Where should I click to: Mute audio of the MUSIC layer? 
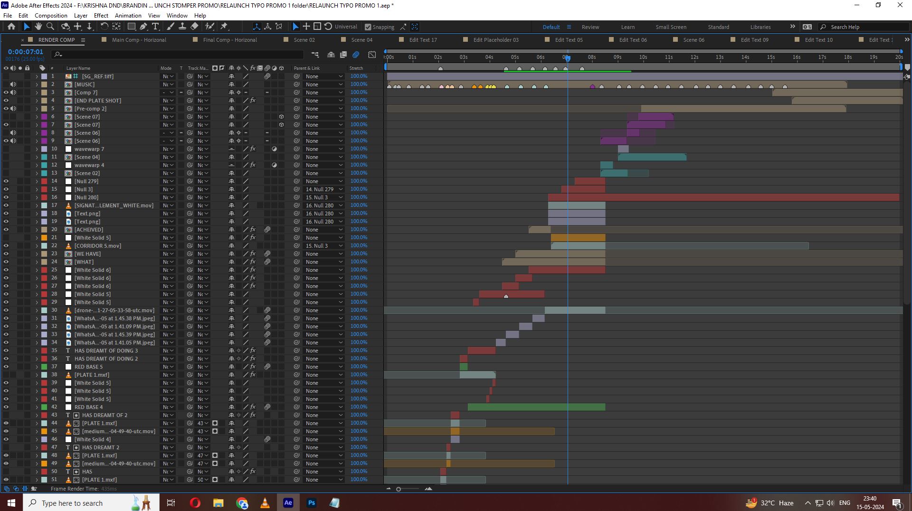tap(13, 84)
